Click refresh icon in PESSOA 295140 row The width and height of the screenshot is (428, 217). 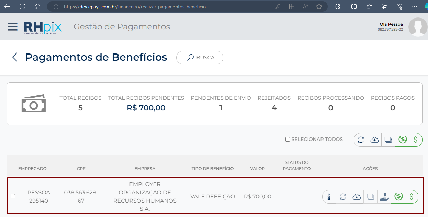[x=343, y=197]
